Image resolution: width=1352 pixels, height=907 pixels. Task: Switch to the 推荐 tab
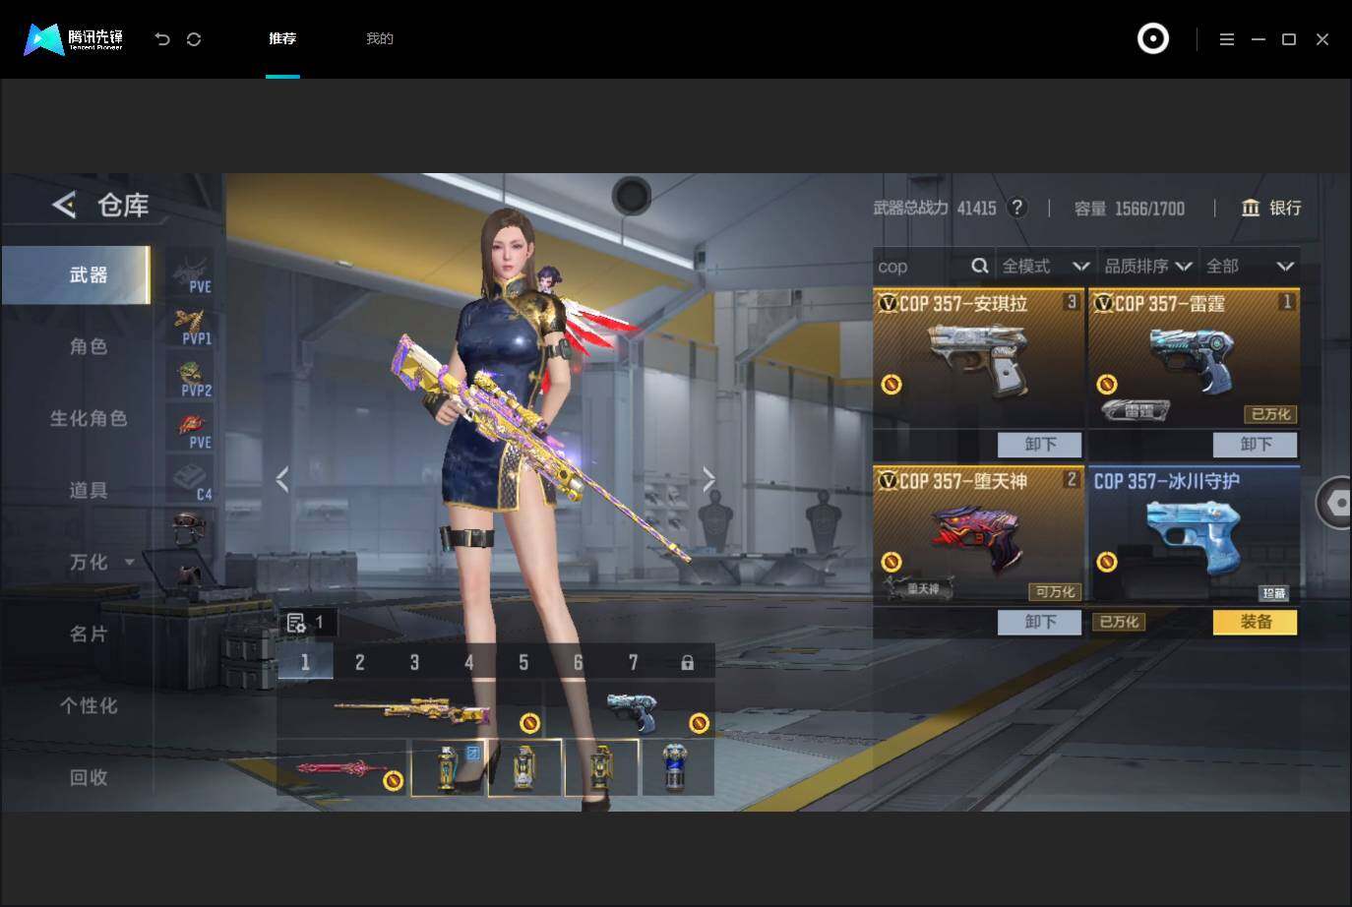[282, 39]
